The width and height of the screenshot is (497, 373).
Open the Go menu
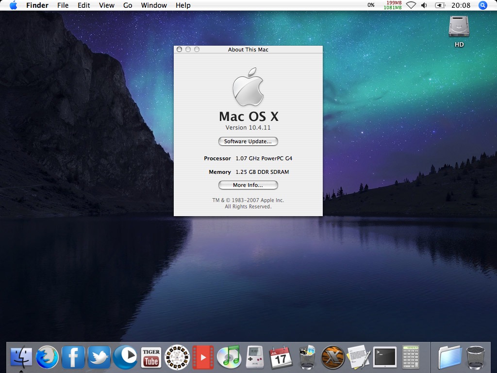[x=128, y=5]
